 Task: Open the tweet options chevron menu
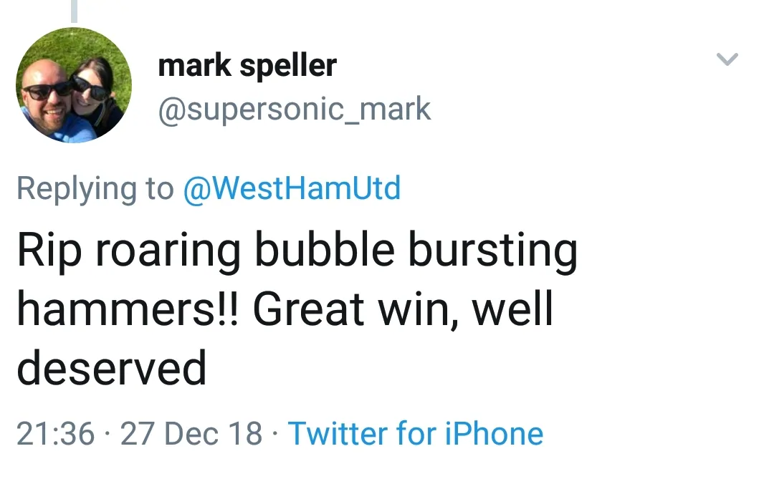click(x=727, y=59)
